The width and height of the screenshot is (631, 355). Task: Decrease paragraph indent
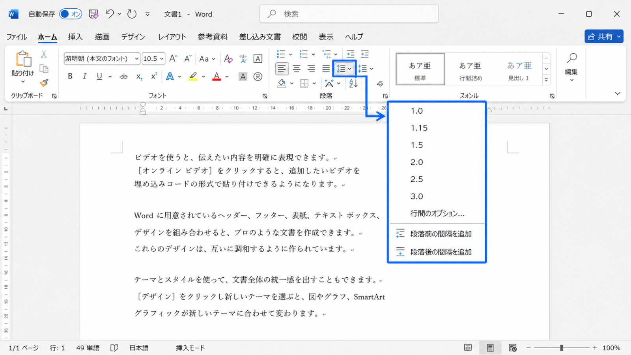[x=350, y=54]
